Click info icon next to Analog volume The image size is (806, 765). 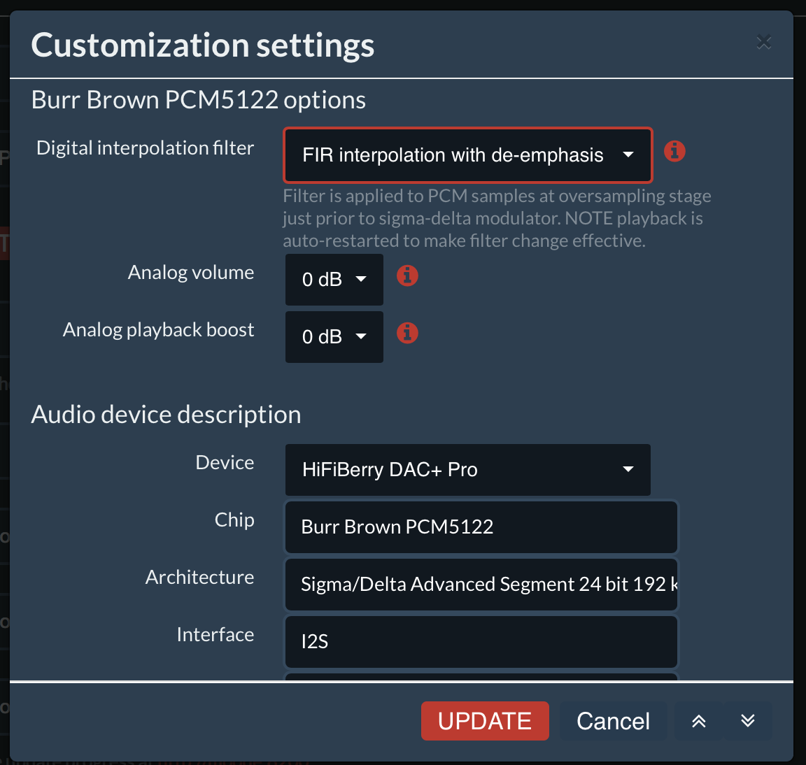pos(407,276)
